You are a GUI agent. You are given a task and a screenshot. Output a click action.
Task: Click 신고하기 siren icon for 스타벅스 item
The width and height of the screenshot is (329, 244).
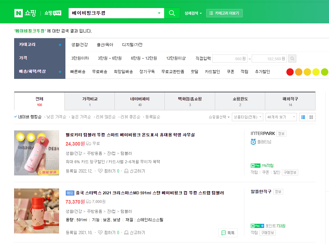(126, 232)
